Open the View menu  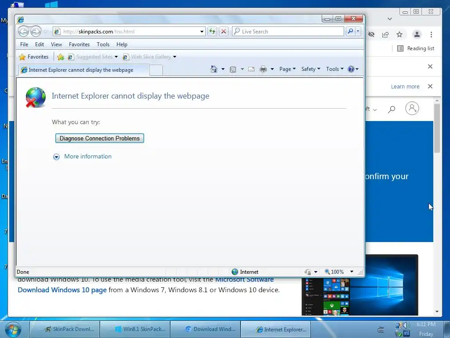pyautogui.click(x=56, y=44)
